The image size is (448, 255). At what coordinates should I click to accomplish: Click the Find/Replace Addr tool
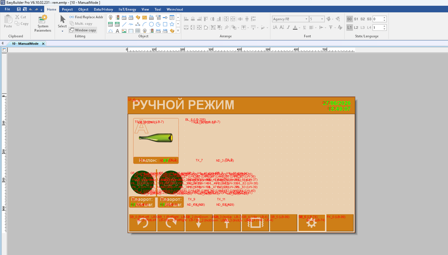click(86, 17)
